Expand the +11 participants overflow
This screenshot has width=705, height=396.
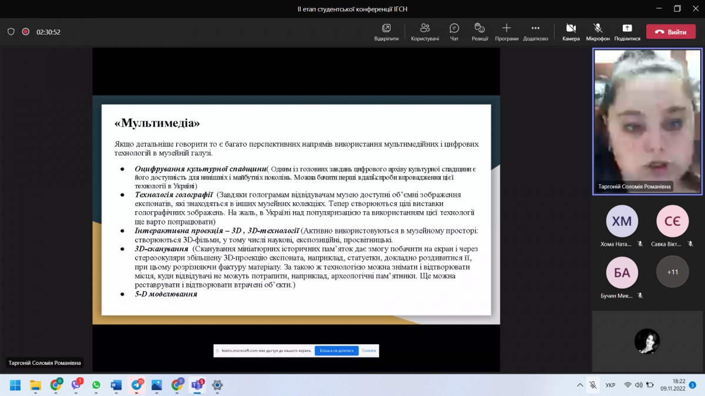pyautogui.click(x=672, y=271)
